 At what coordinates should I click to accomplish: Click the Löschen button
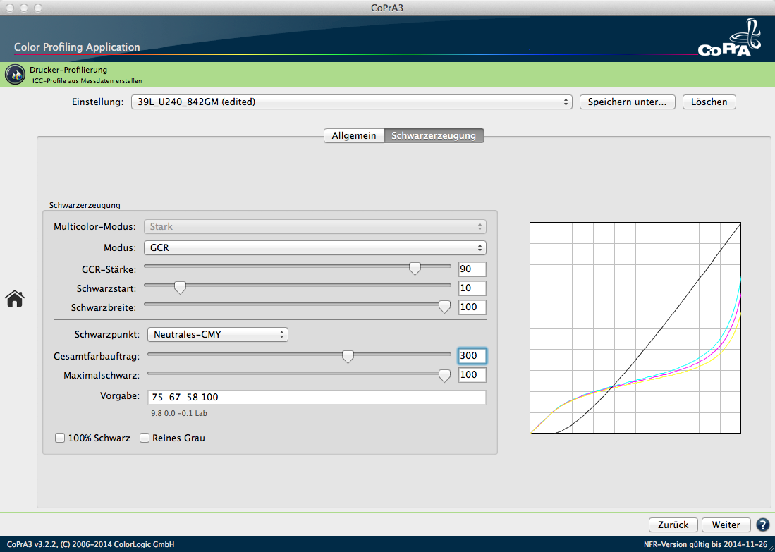(x=709, y=102)
